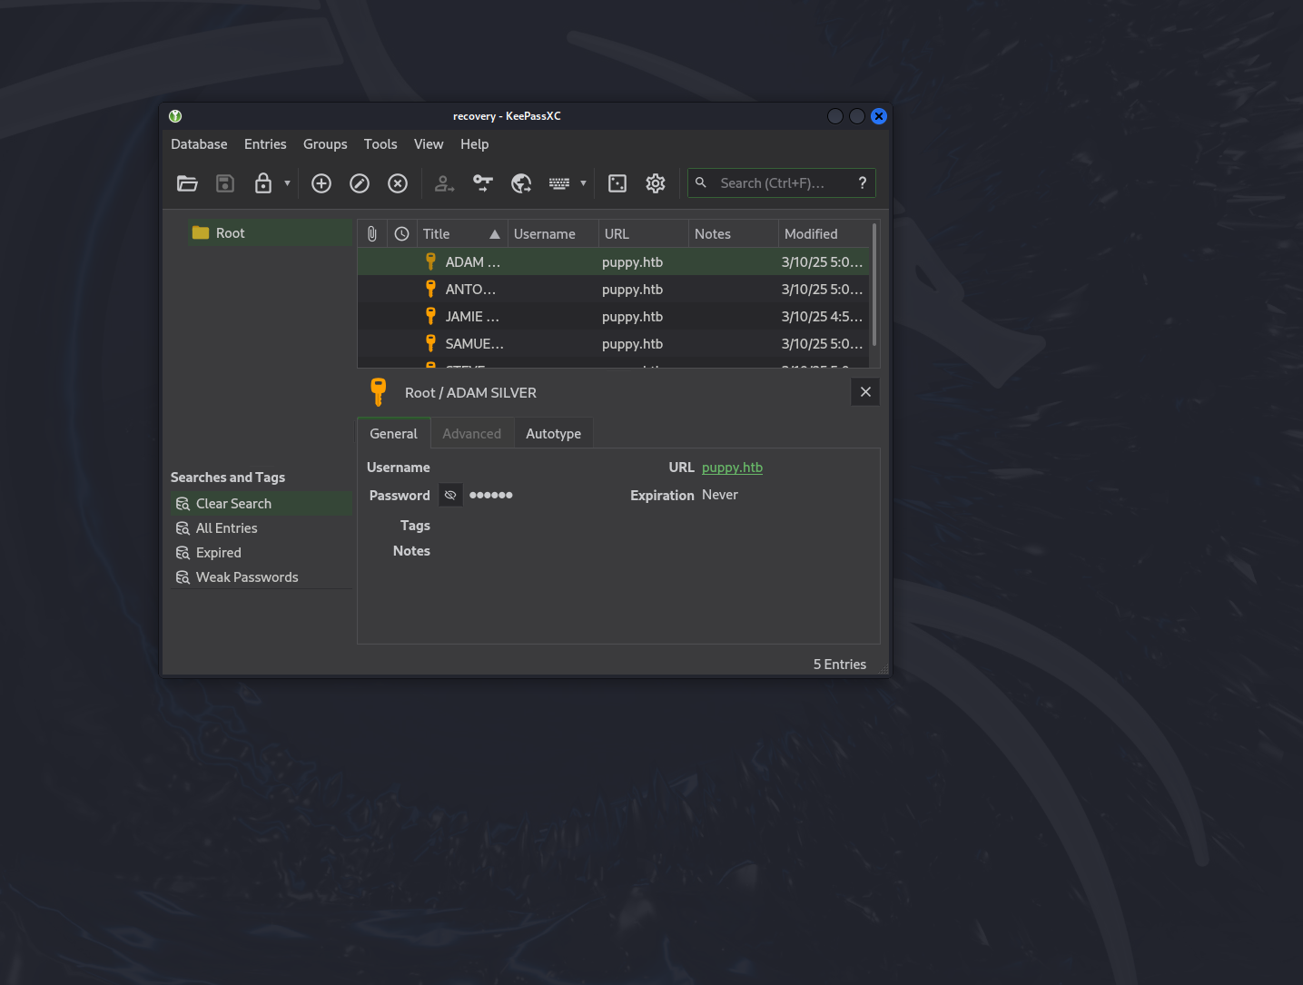Open the password generator dice icon

(x=617, y=182)
